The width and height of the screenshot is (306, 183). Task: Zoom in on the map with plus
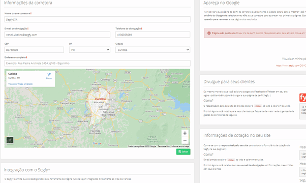(x=185, y=133)
